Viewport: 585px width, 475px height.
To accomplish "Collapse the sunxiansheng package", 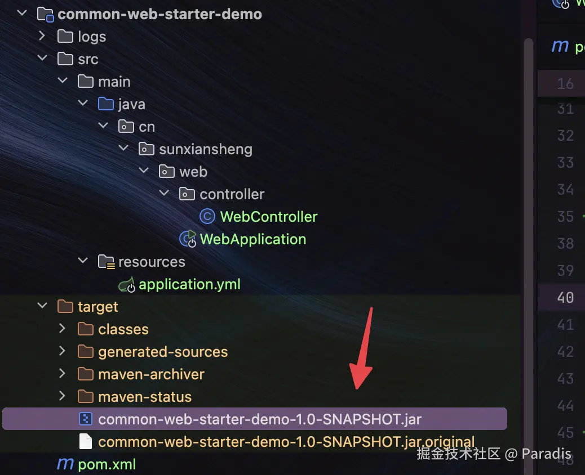I will tap(123, 148).
